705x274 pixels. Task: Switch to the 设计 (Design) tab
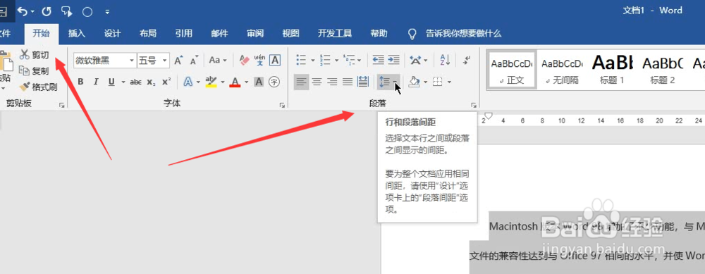[112, 34]
